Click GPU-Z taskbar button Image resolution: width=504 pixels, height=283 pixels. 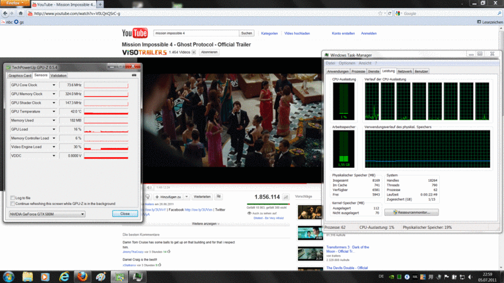click(120, 277)
